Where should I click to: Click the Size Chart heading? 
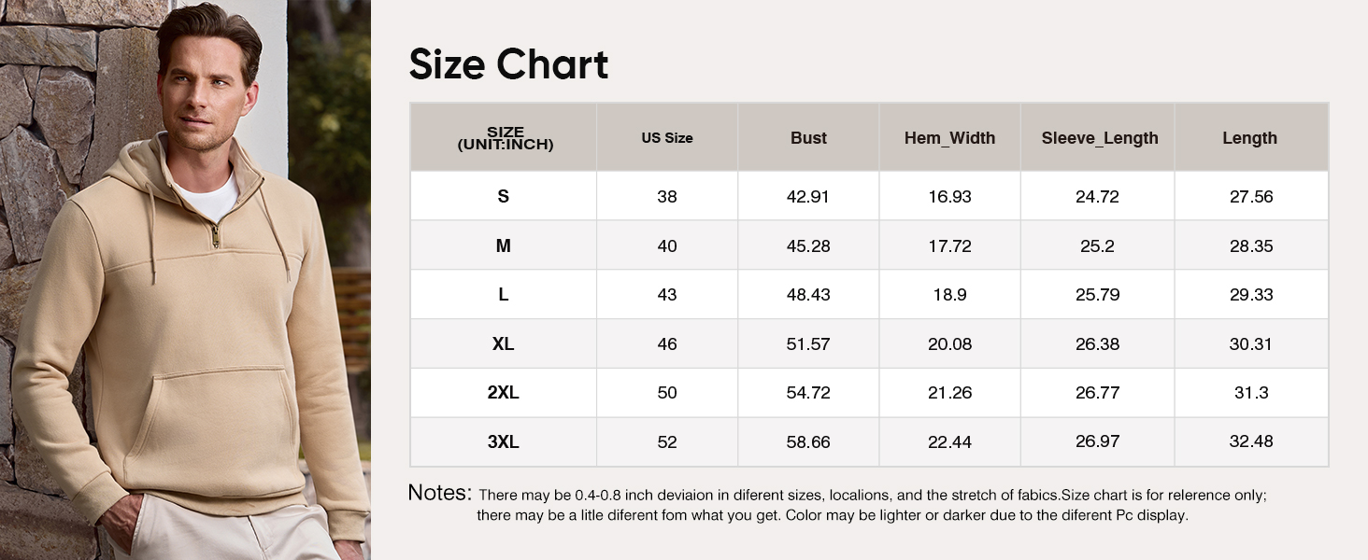tap(508, 64)
